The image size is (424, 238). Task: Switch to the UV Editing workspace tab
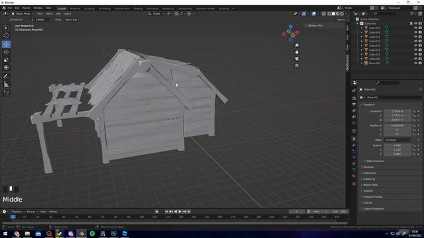(105, 9)
